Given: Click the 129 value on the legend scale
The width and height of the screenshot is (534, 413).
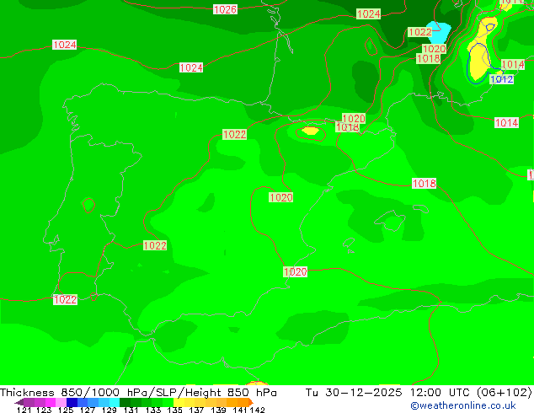Looking at the screenshot, I should pyautogui.click(x=109, y=410).
